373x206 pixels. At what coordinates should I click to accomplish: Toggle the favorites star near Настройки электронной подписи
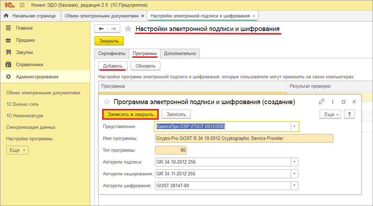(128, 29)
